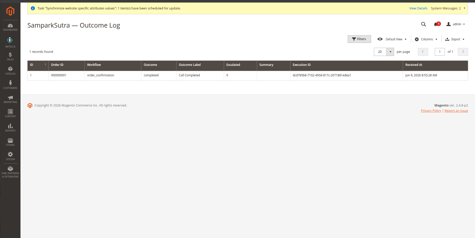The height and width of the screenshot is (238, 475).
Task: Open the System sidebar menu
Action: (10, 157)
